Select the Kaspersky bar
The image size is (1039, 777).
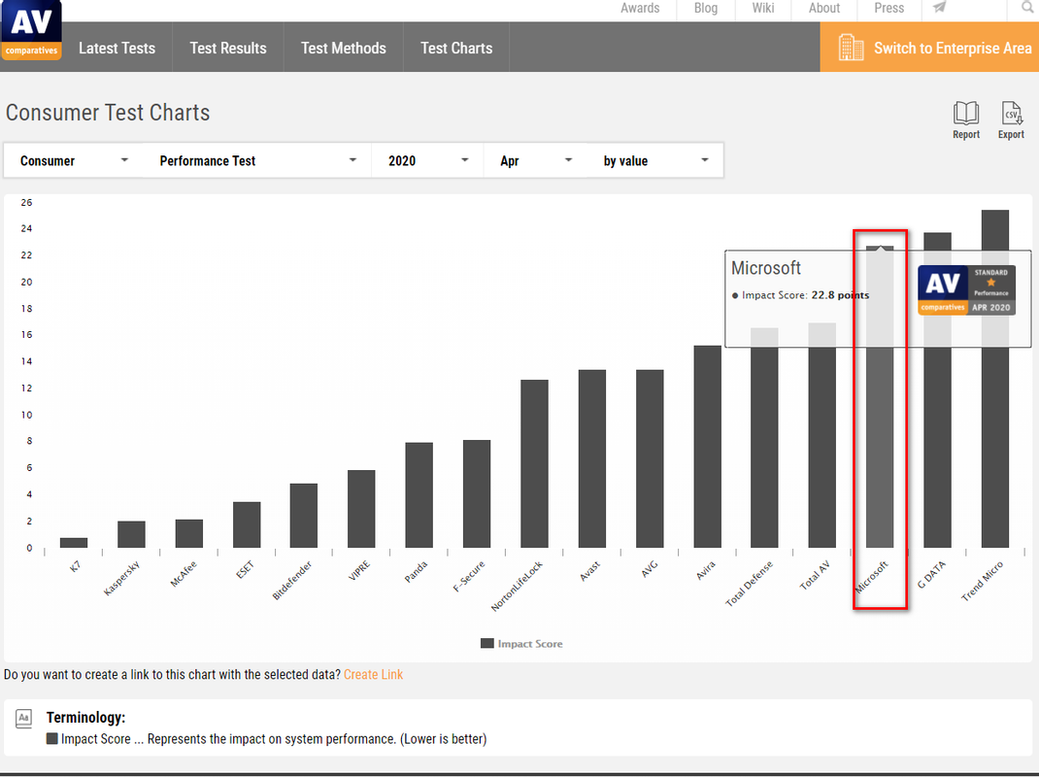pos(131,534)
